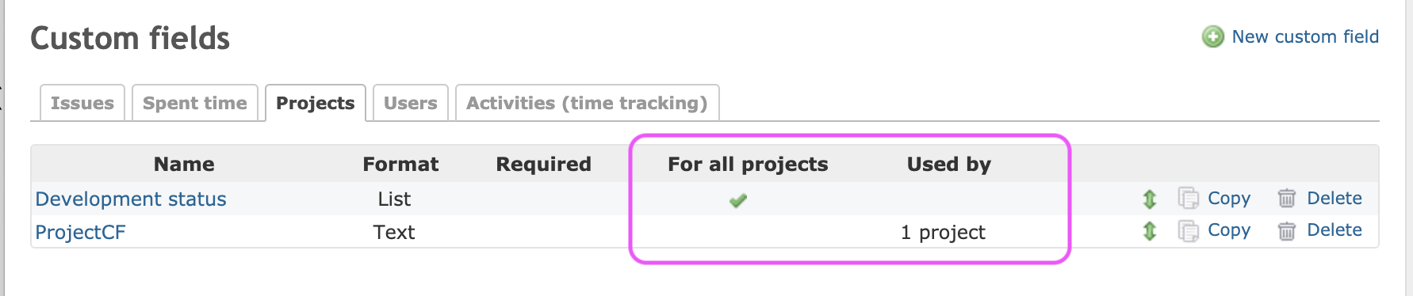Viewport: 1413px width, 296px height.
Task: Switch to the Issues tab
Action: (82, 103)
